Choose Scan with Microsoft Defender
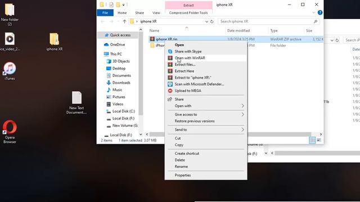The width and height of the screenshot is (360, 202). click(x=199, y=84)
